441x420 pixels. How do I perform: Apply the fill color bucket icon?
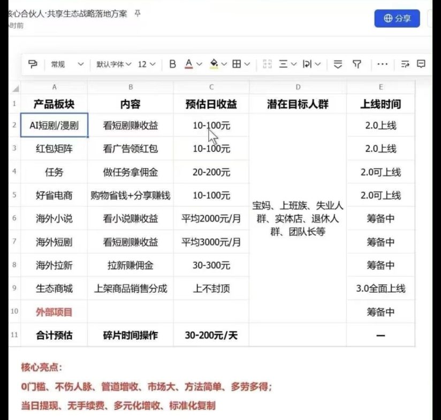pos(214,64)
